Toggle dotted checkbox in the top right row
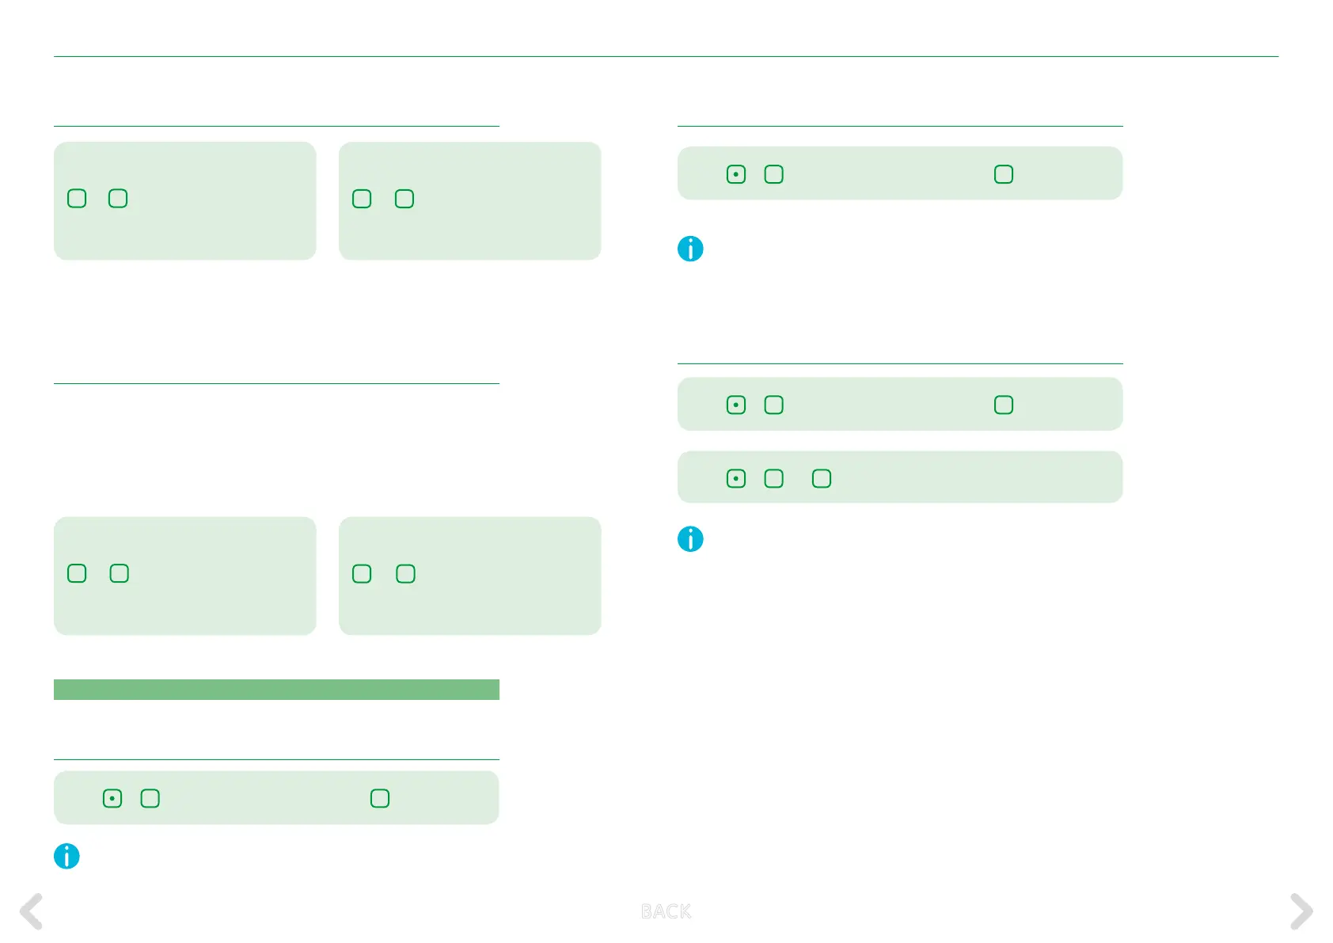The image size is (1333, 943). pos(736,174)
